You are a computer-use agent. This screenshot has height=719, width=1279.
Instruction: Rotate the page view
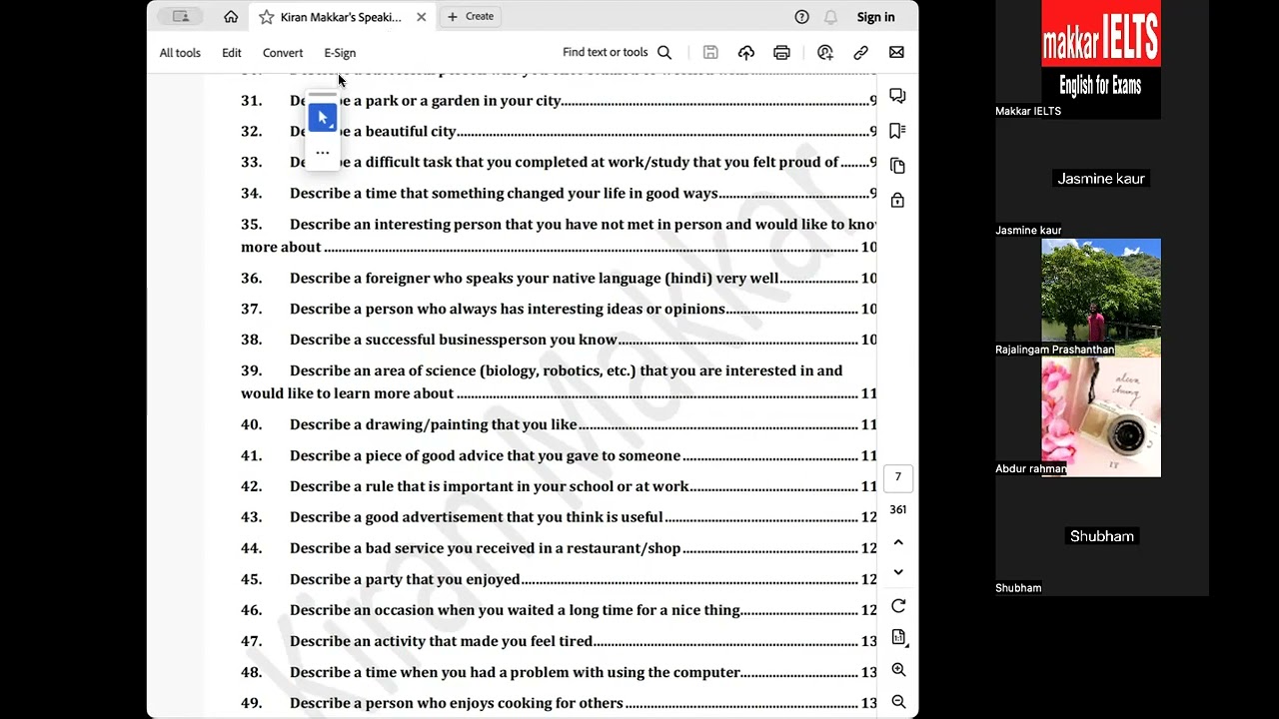(x=898, y=606)
